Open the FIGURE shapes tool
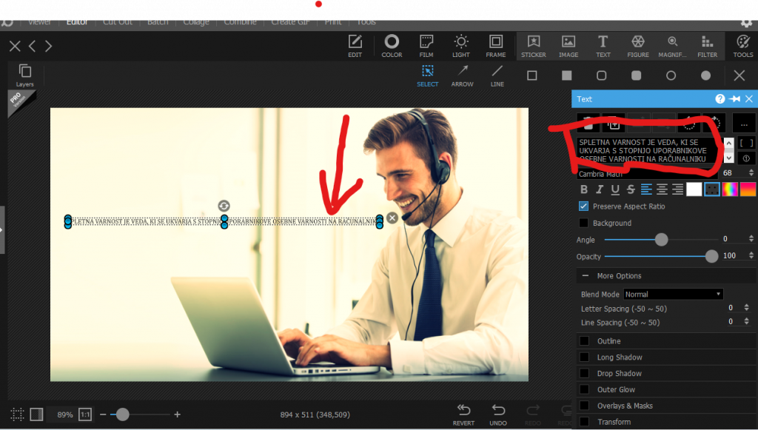This screenshot has height=430, width=758. click(x=638, y=46)
